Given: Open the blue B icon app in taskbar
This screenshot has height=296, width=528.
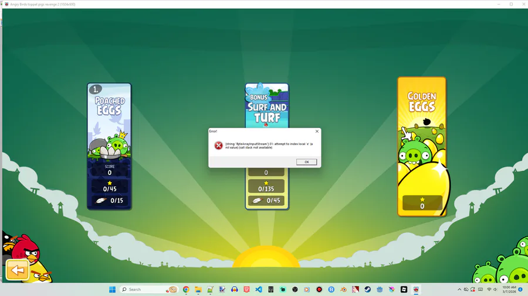Looking at the screenshot, I should click(331, 290).
